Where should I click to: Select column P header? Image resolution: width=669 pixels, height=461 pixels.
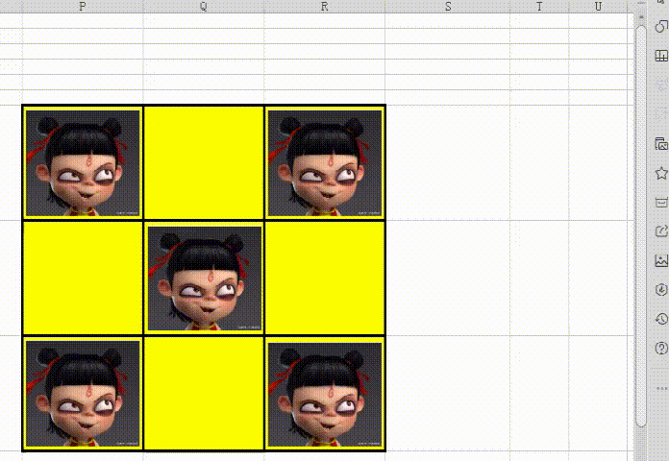point(83,7)
